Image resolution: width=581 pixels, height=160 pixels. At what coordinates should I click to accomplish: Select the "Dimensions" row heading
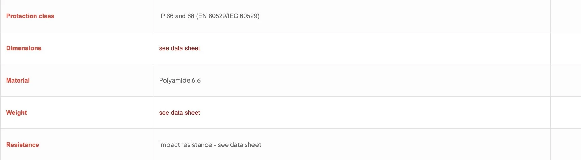(x=24, y=48)
